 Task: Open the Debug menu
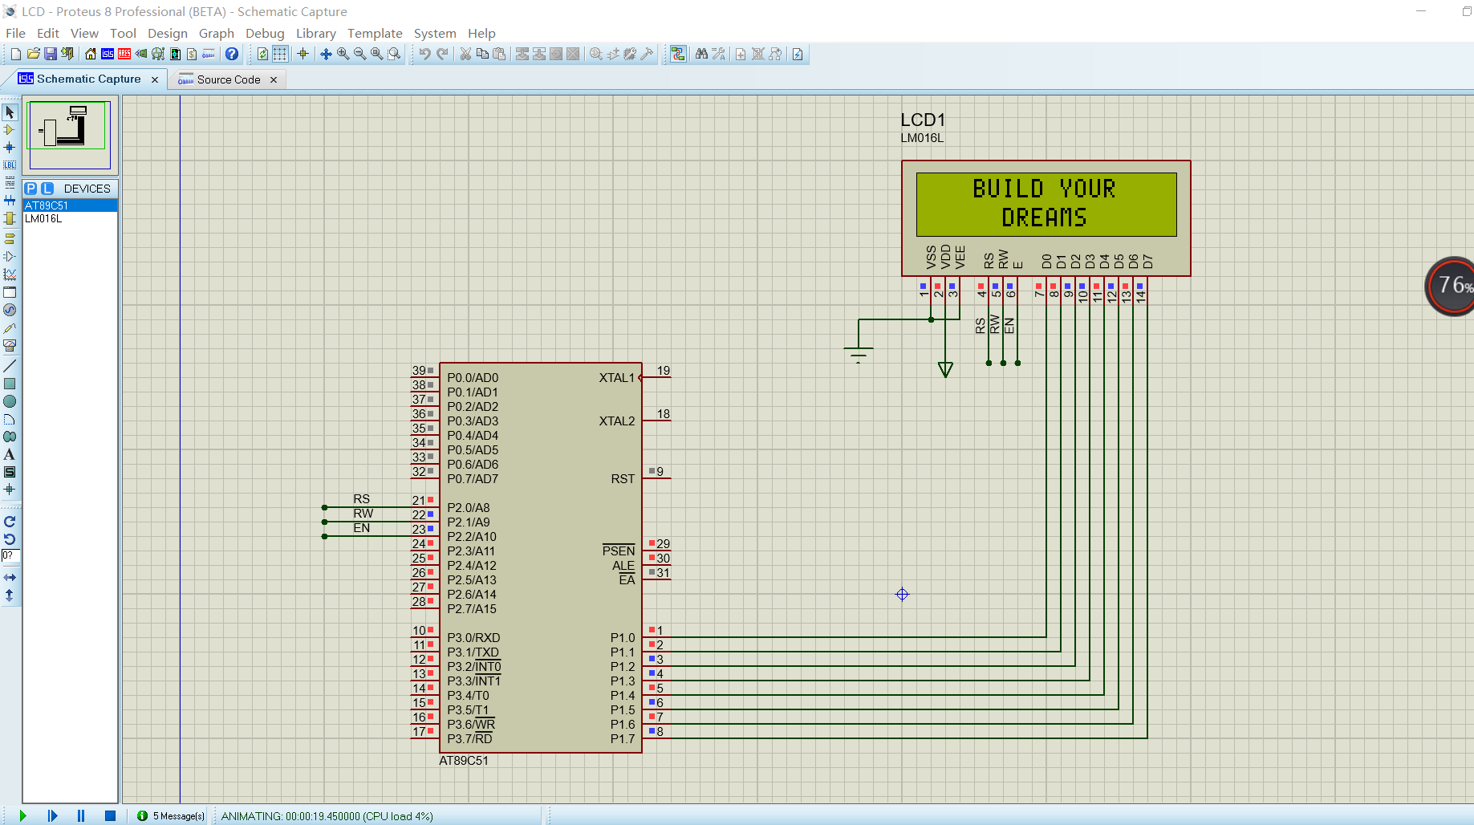(265, 33)
